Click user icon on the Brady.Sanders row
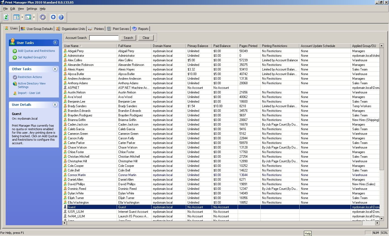389x236 pixels. (x=65, y=106)
